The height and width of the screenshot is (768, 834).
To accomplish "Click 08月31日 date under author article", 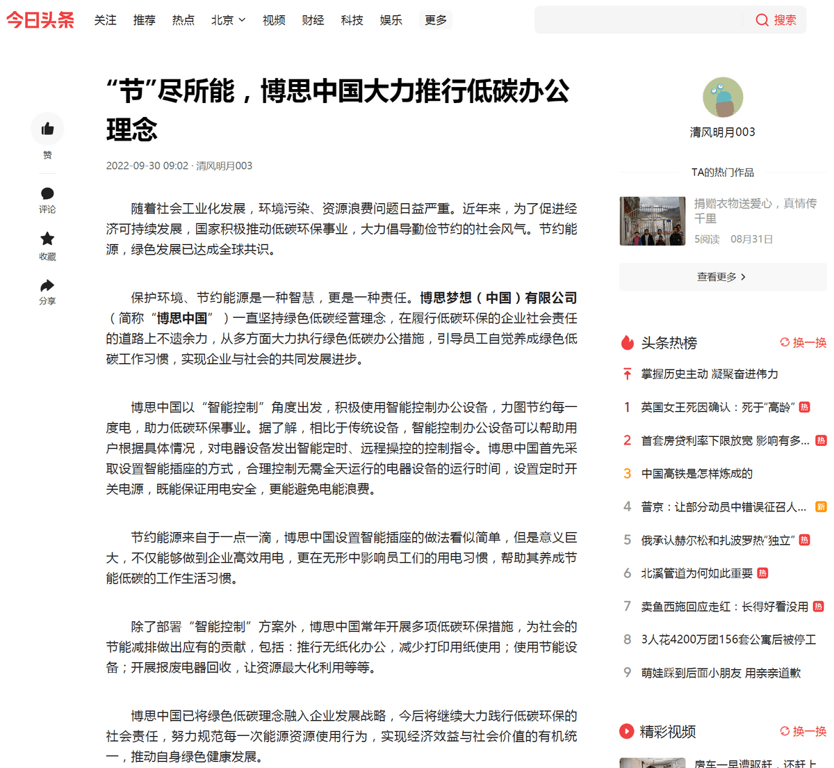I will 752,239.
